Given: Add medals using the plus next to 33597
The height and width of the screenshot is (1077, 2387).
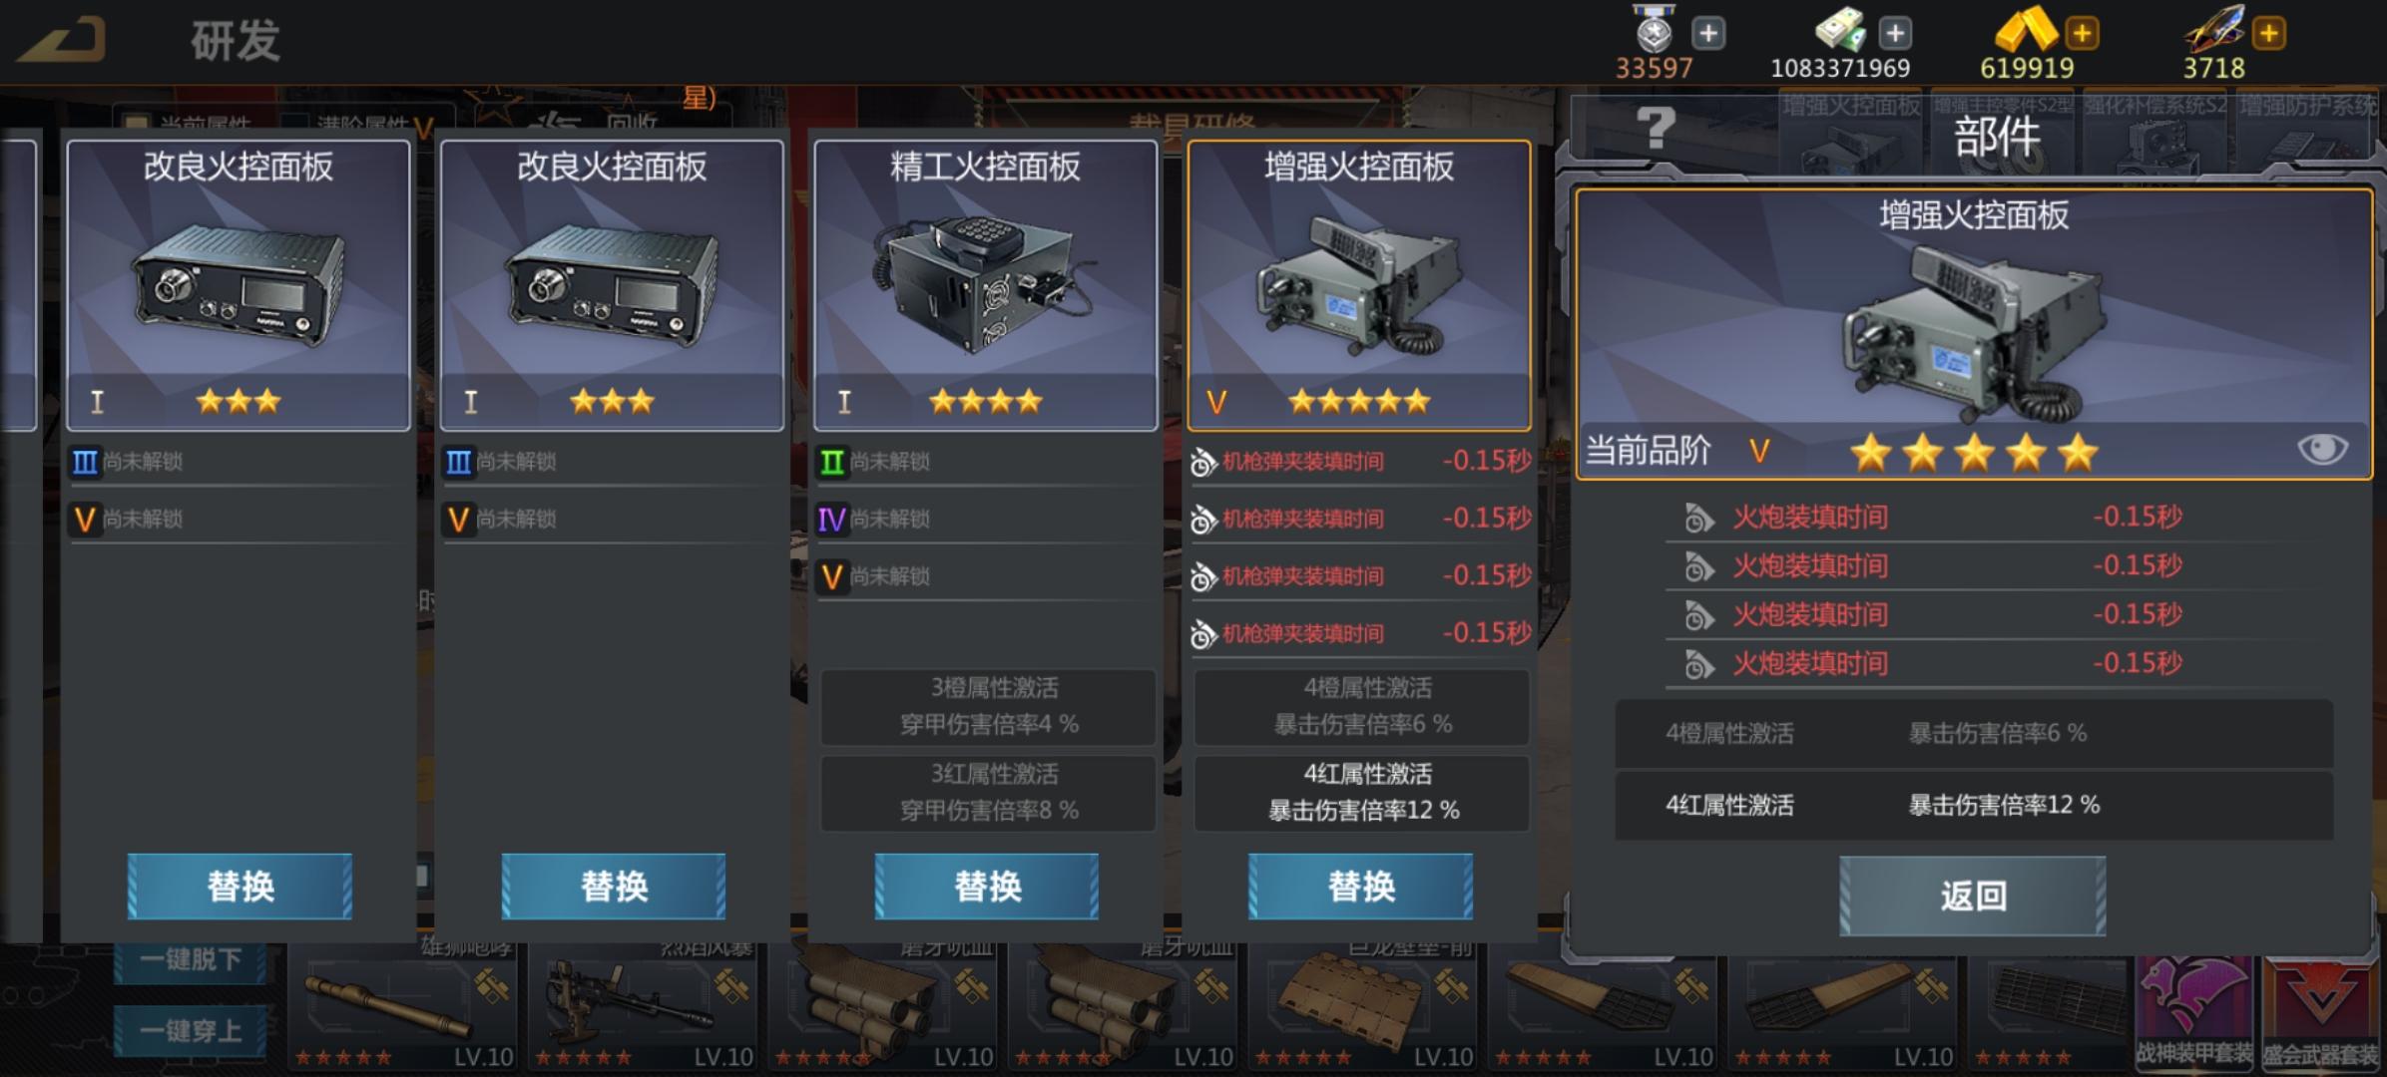Looking at the screenshot, I should [1708, 34].
